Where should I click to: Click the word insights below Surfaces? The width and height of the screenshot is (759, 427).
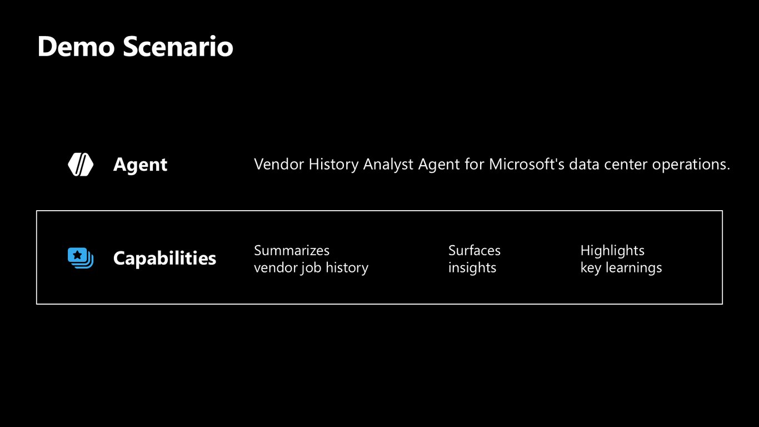pyautogui.click(x=472, y=268)
